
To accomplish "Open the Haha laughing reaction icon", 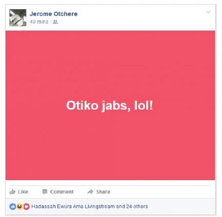I will (19, 206).
